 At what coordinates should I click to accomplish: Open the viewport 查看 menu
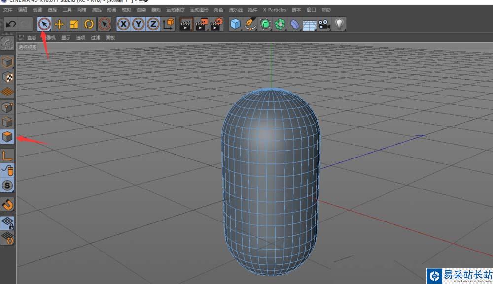[32, 38]
